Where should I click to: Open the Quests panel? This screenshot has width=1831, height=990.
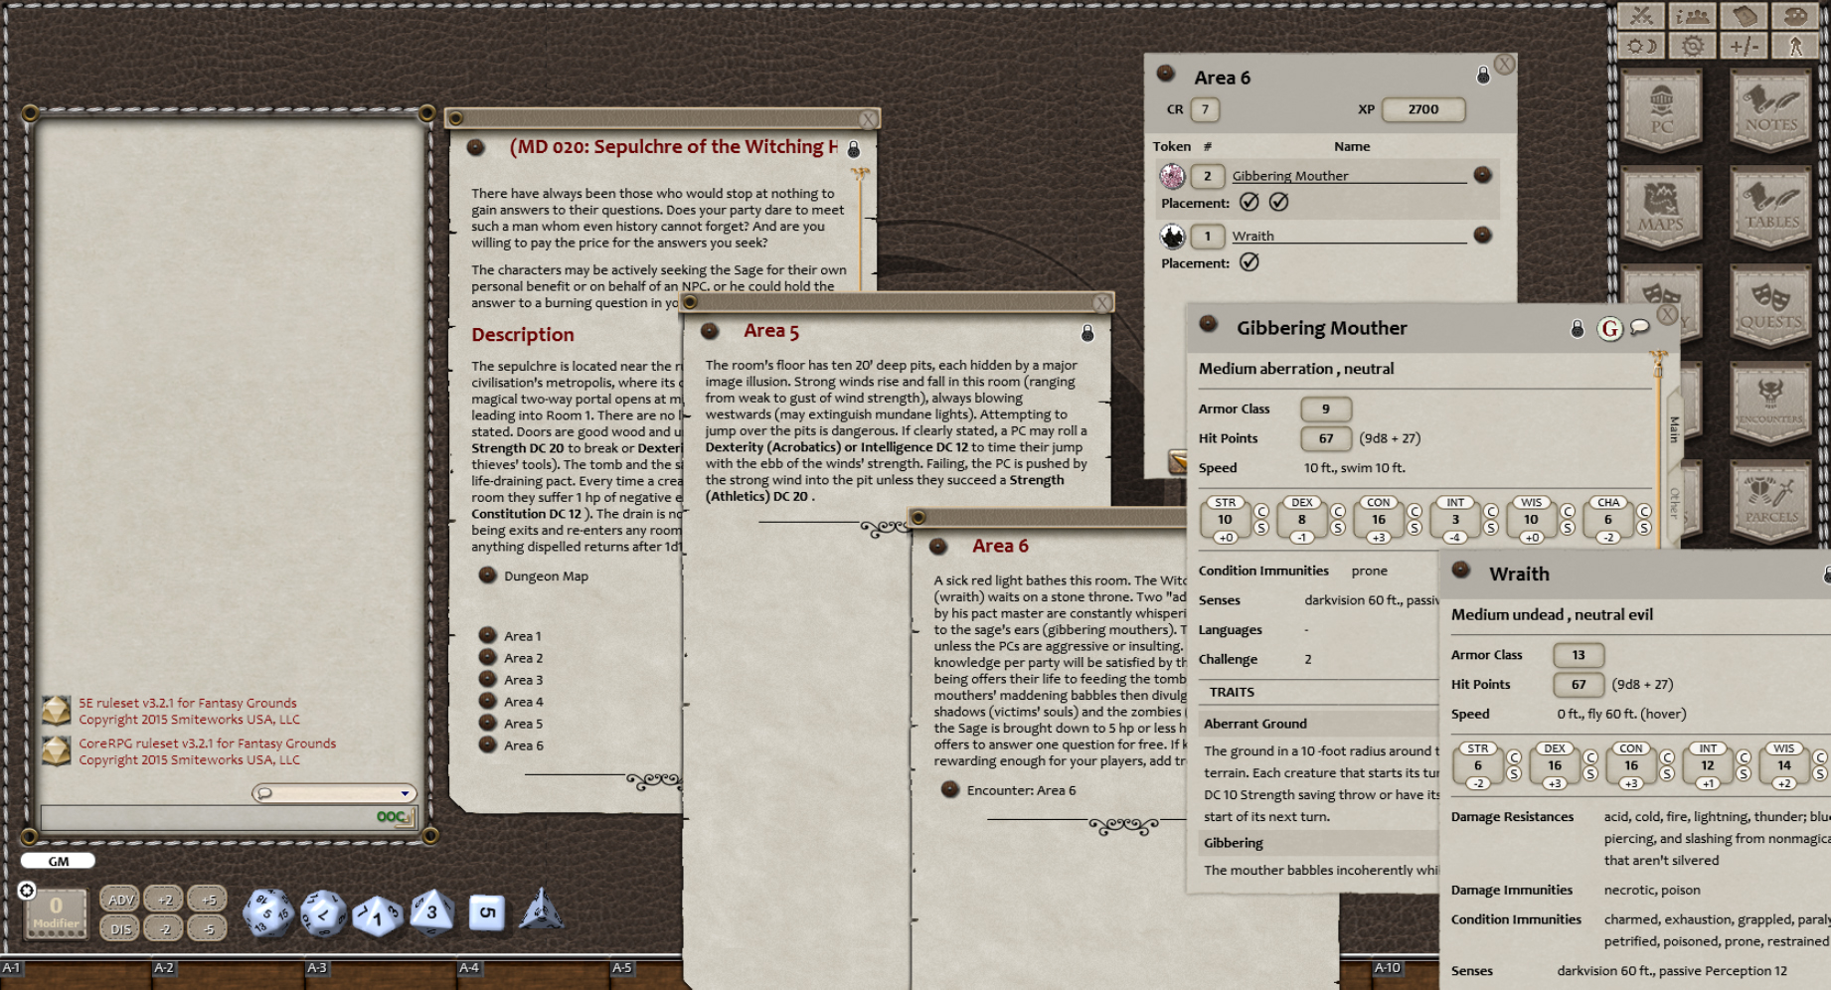1770,303
